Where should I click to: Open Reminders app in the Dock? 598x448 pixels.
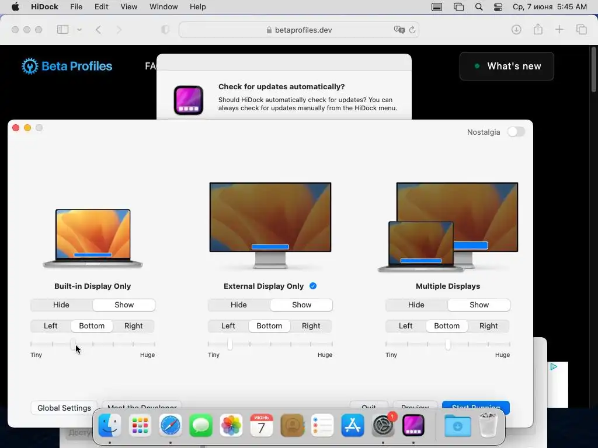click(322, 425)
